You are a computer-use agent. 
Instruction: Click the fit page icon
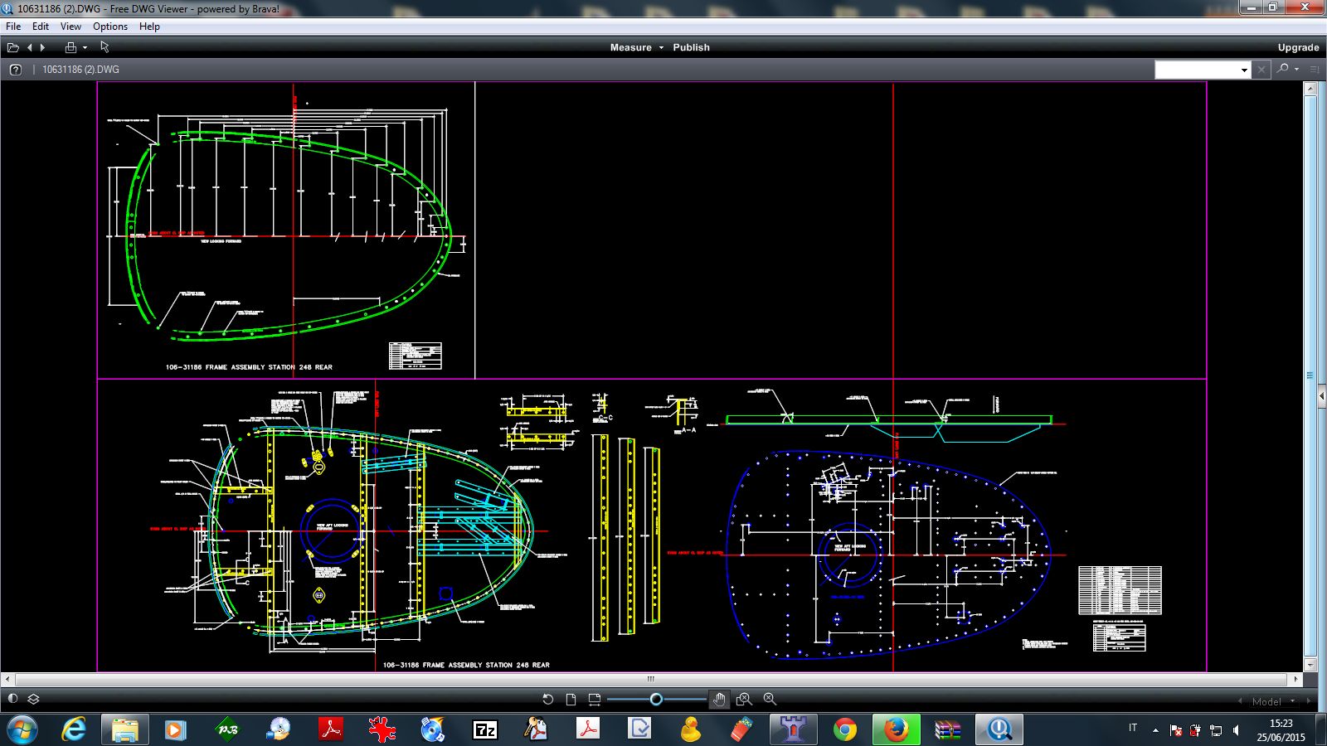tap(571, 699)
